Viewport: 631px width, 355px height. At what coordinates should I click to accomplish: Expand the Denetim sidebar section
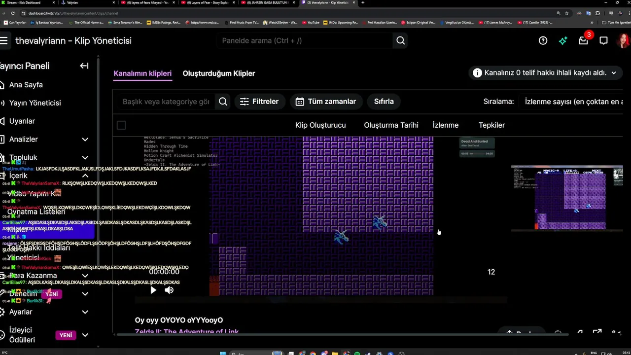pos(85,294)
